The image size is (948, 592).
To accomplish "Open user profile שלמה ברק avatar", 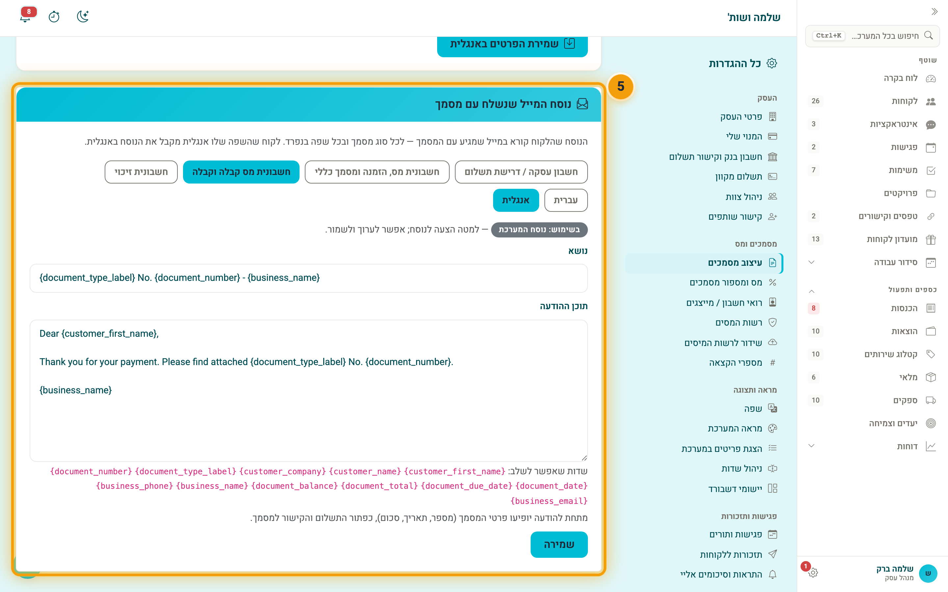I will pyautogui.click(x=928, y=574).
